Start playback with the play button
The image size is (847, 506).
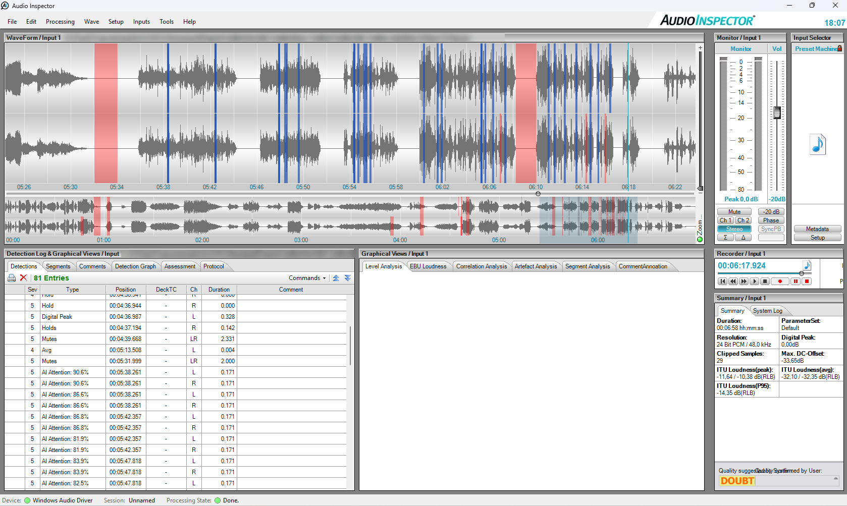tap(754, 282)
